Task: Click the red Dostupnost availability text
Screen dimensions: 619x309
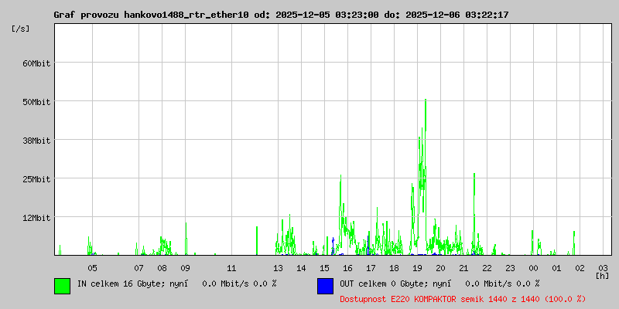Action: [x=463, y=298]
